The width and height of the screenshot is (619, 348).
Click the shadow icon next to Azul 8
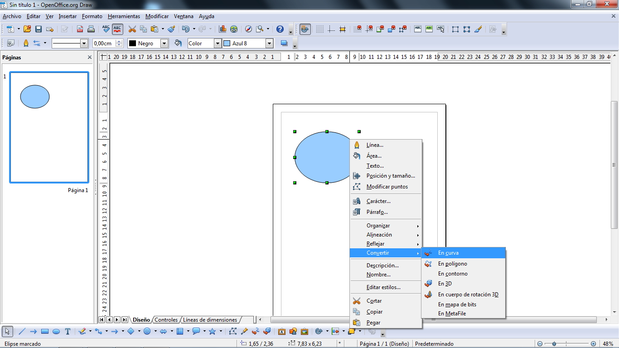pos(284,43)
